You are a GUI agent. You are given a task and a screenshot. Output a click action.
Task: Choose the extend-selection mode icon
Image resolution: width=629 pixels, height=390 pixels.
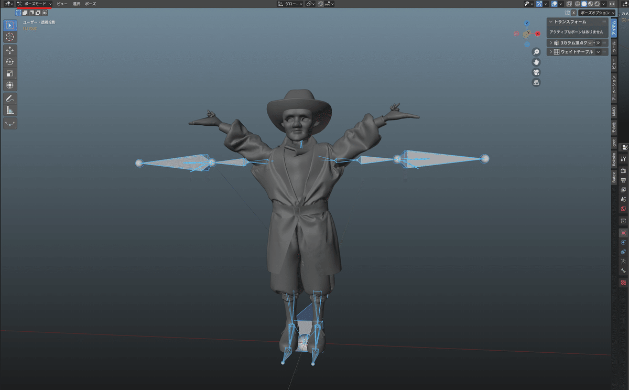pyautogui.click(x=25, y=13)
